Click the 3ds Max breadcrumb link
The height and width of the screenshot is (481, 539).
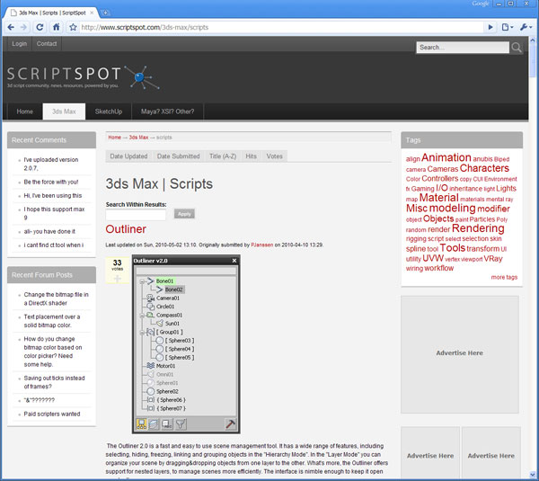point(138,138)
